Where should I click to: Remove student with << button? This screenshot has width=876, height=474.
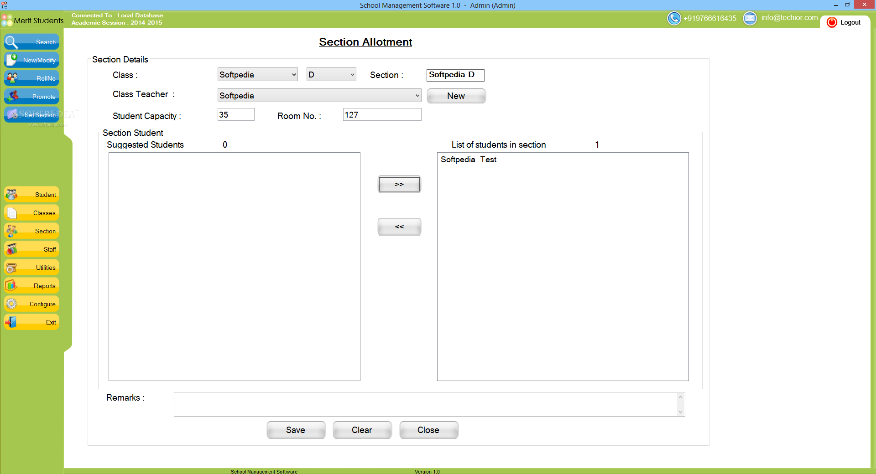399,227
